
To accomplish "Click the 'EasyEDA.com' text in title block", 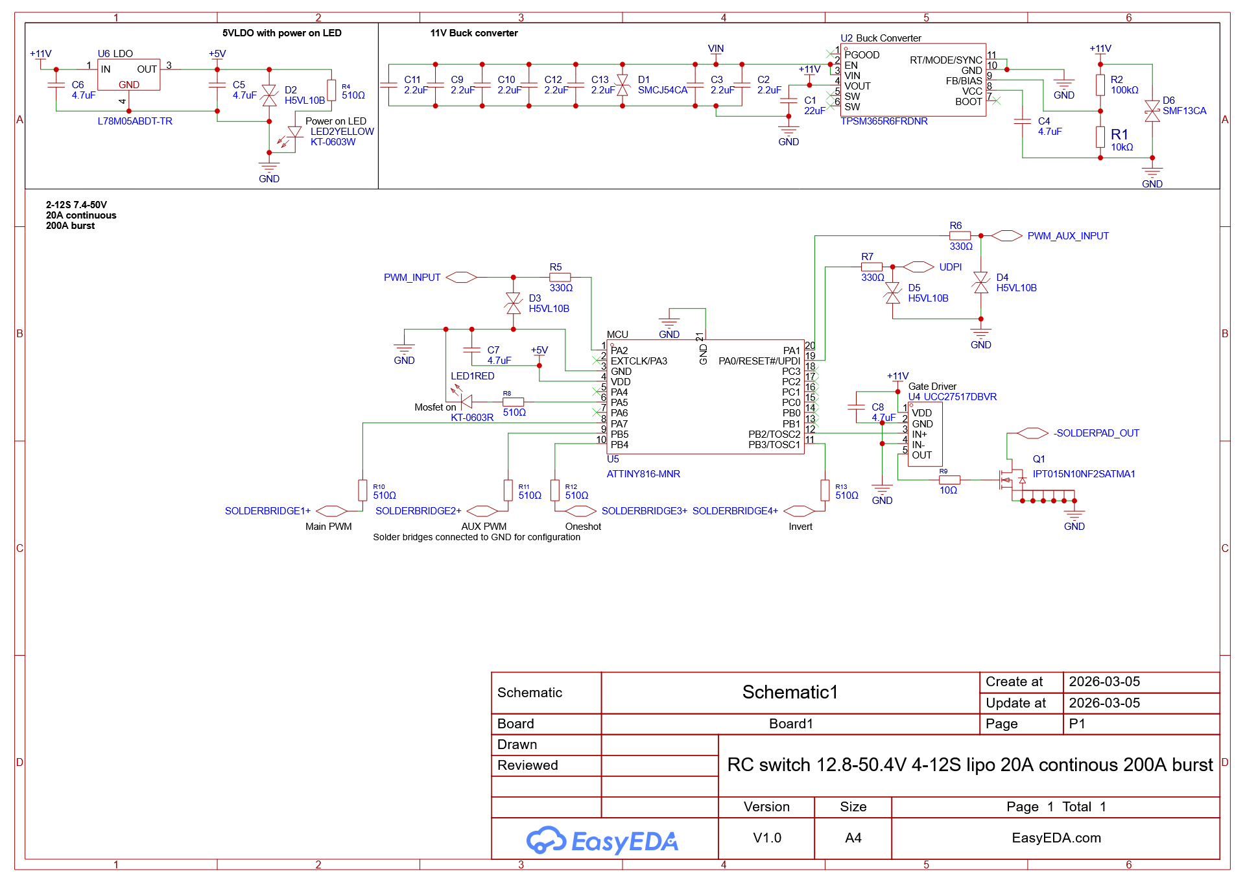I will 1056,838.
